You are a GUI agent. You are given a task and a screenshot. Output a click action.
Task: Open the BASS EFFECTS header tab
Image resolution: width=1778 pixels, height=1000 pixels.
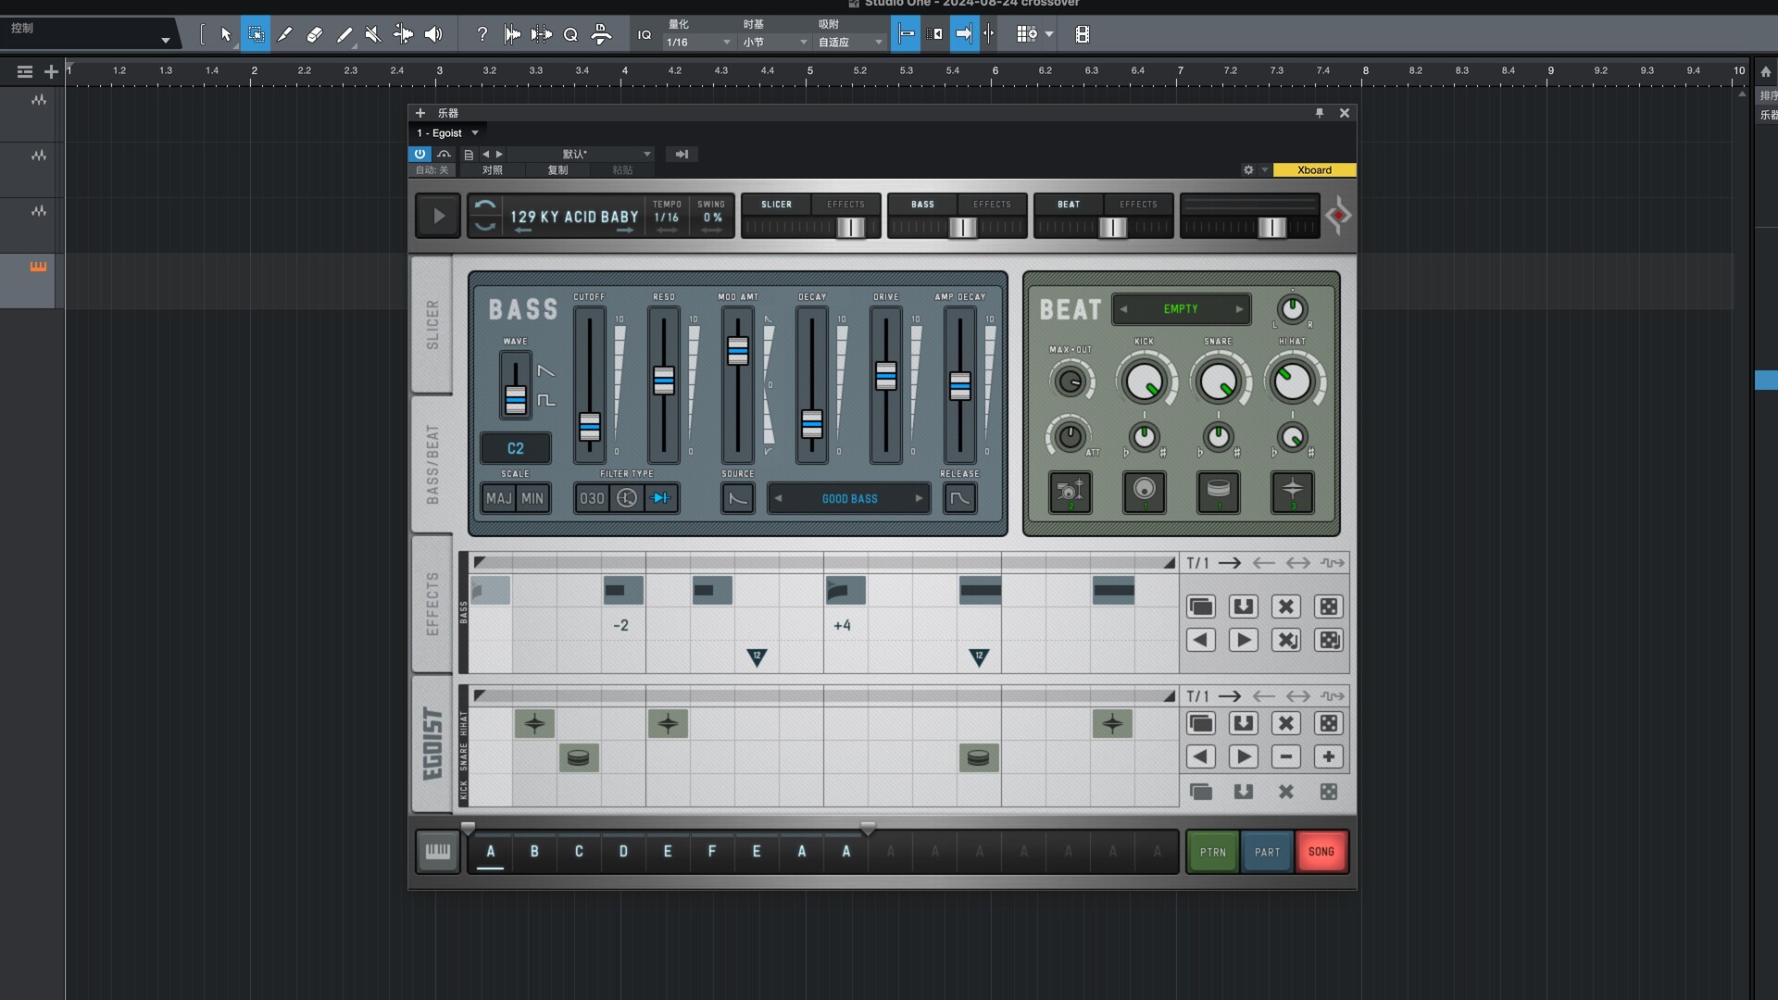(x=992, y=204)
